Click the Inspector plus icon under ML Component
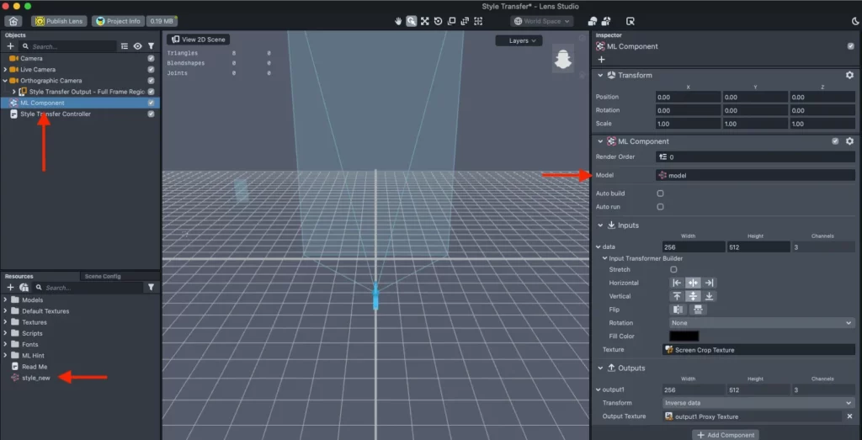862x440 pixels. (x=601, y=60)
